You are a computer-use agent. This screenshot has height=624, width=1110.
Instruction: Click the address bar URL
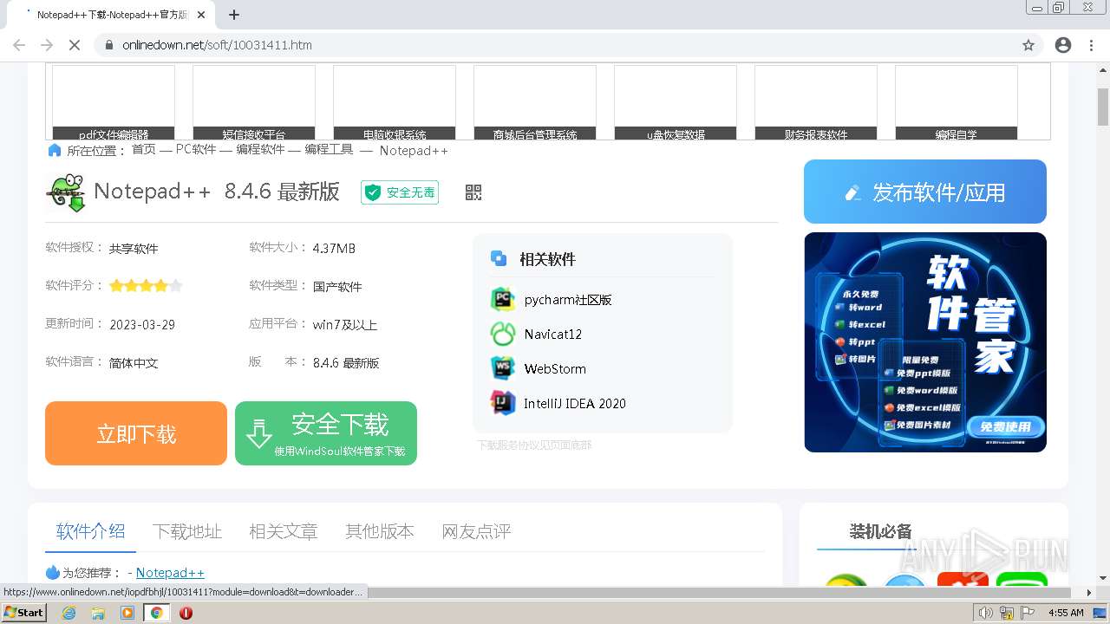click(217, 45)
